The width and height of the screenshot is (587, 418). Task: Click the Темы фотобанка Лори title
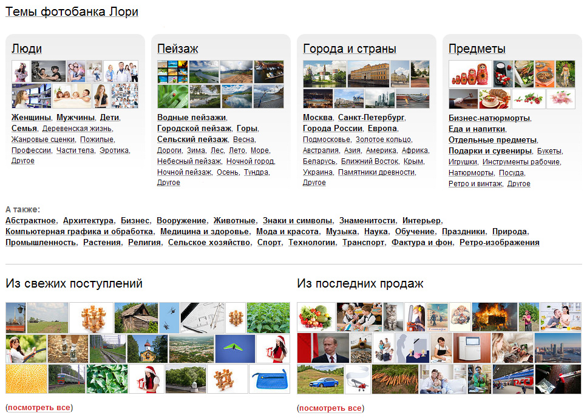tap(72, 12)
